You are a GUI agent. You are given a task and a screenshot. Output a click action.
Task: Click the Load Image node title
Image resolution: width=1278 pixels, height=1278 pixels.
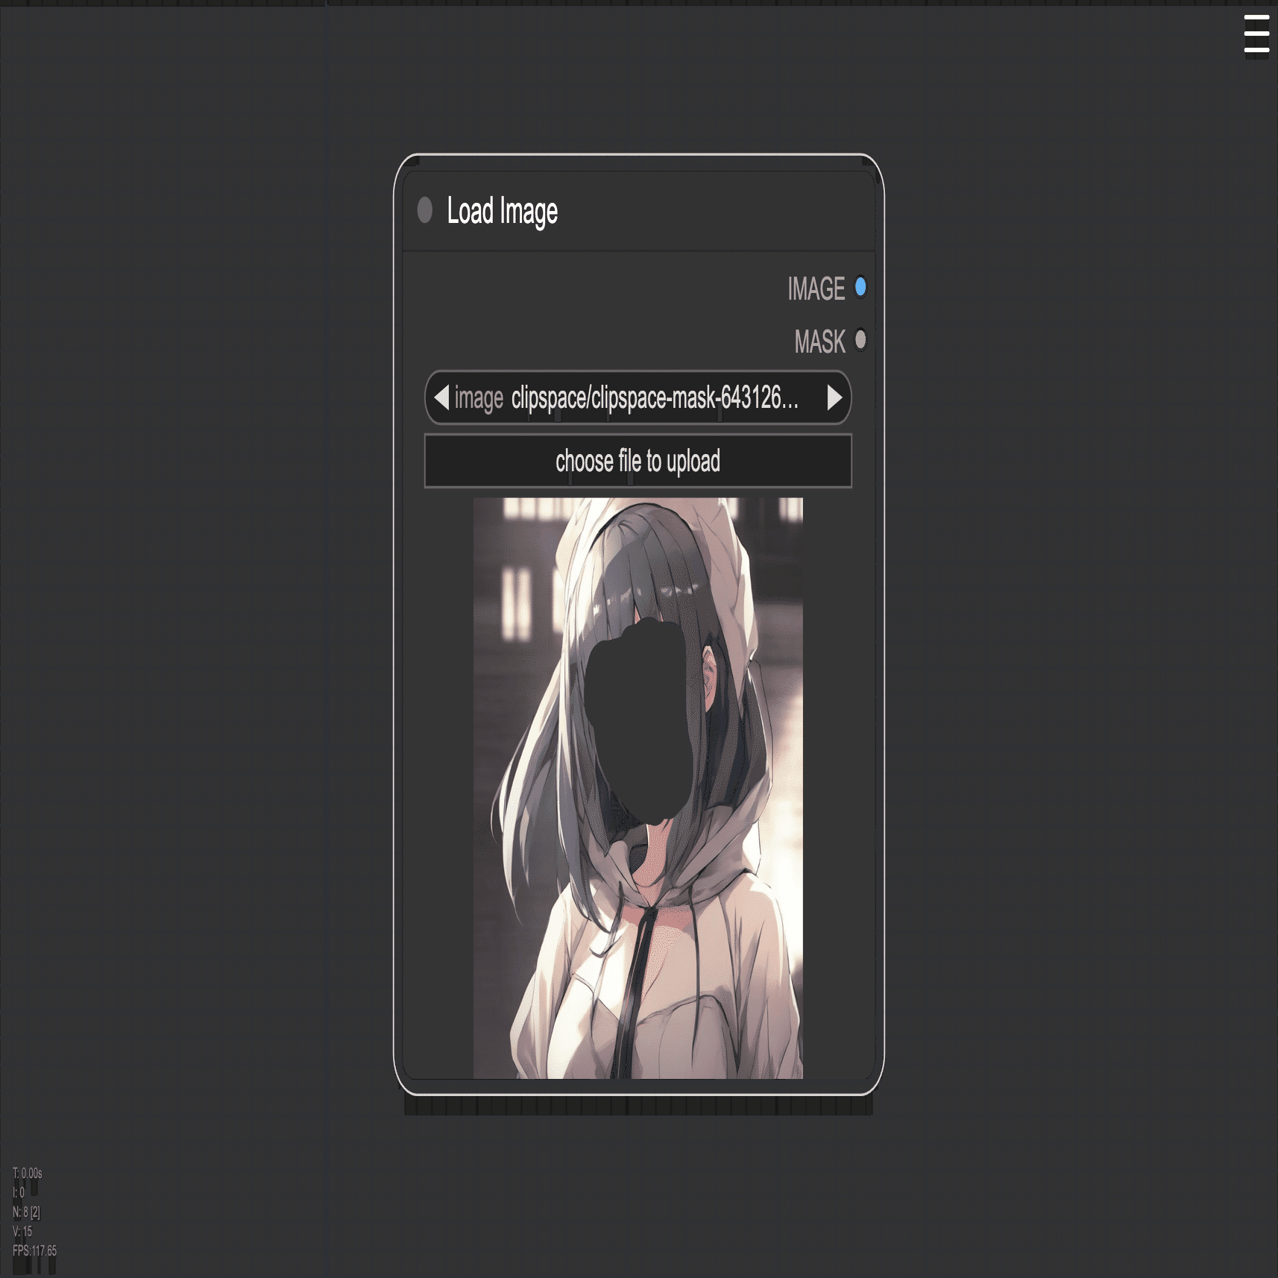(x=503, y=212)
